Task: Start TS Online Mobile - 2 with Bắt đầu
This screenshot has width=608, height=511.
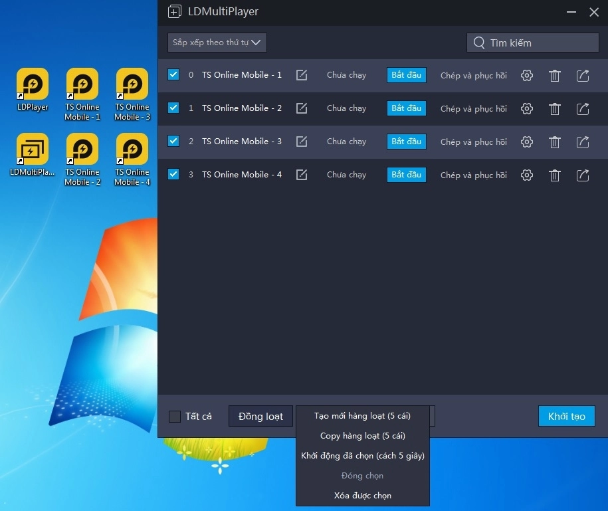Action: coord(407,108)
